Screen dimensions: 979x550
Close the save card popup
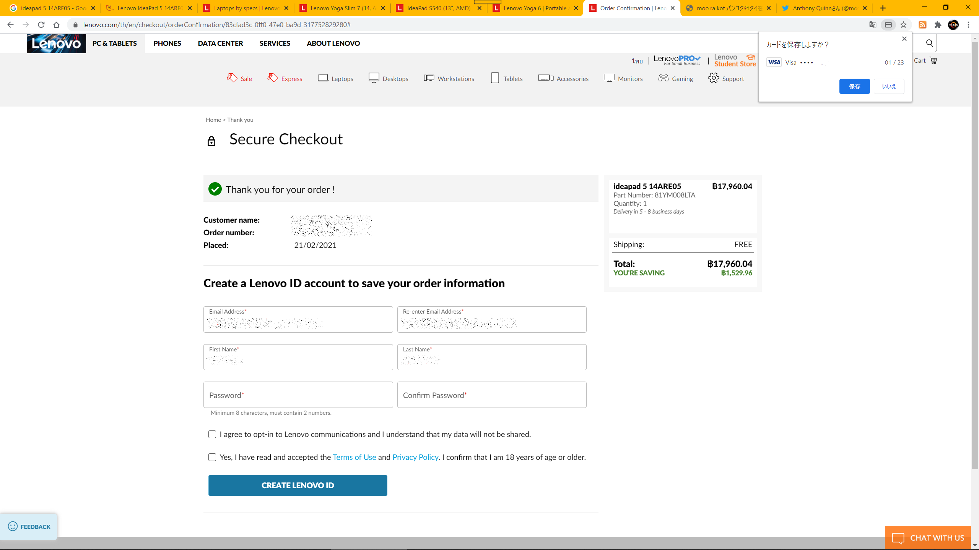[x=904, y=39]
